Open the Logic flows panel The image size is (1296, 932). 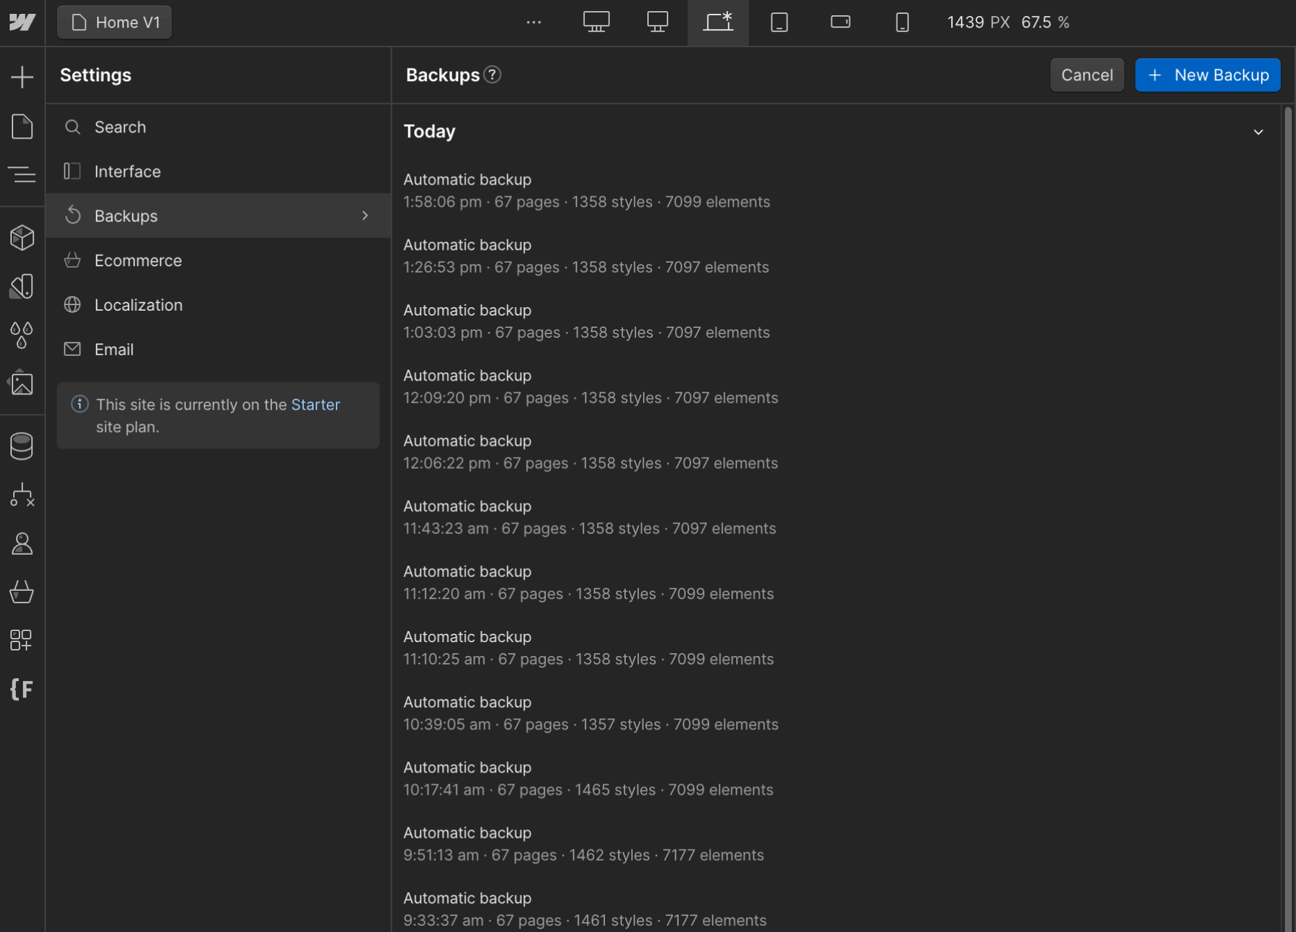click(22, 495)
